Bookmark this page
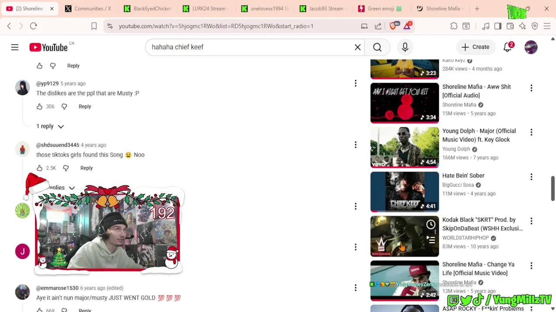 click(x=94, y=26)
